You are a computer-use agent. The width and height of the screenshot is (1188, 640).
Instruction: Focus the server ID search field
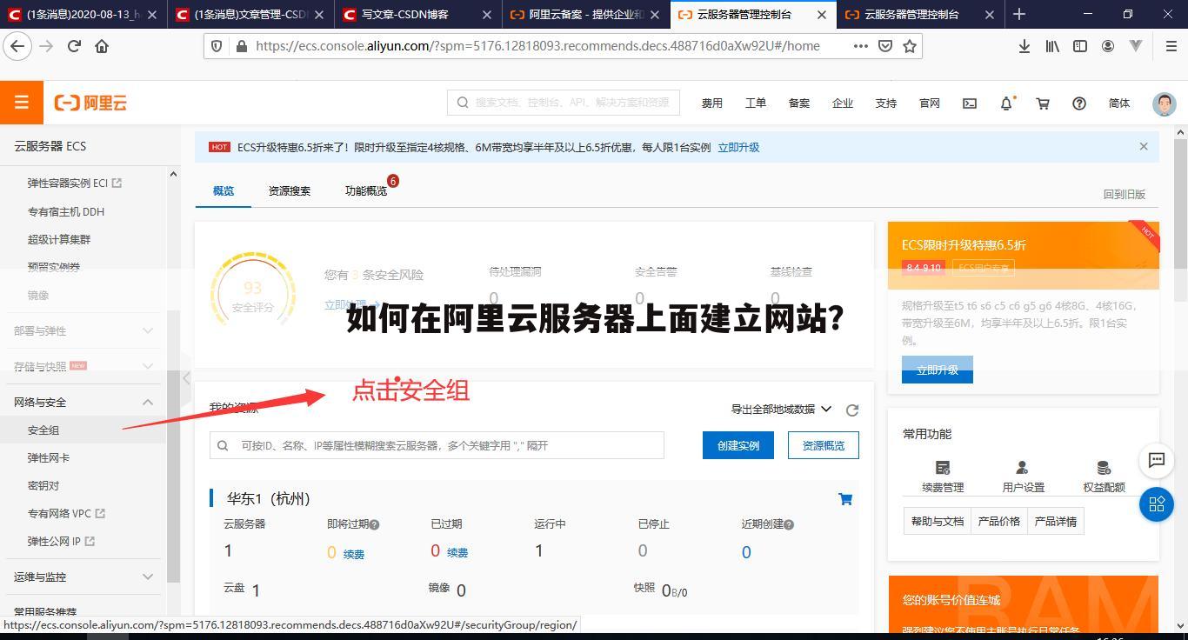point(437,445)
